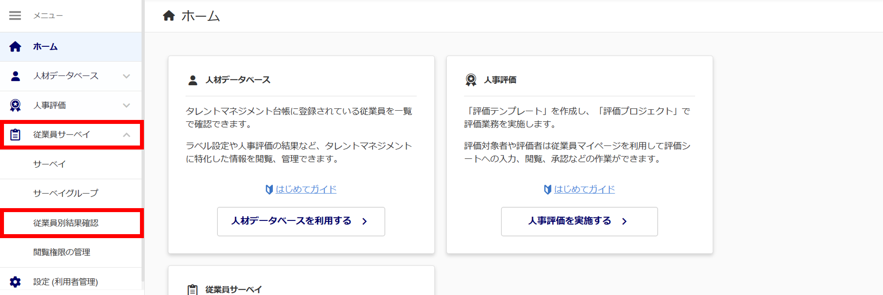Open はじめてガイド link in 人事評価 card

point(584,189)
